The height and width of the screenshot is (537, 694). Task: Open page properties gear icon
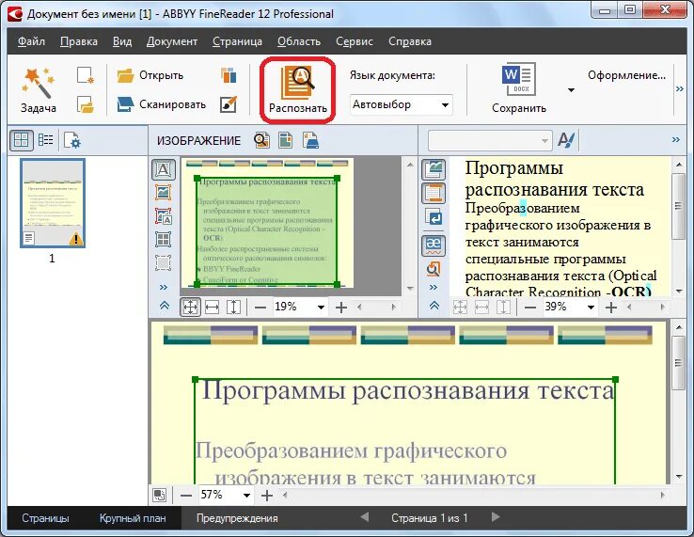point(71,141)
